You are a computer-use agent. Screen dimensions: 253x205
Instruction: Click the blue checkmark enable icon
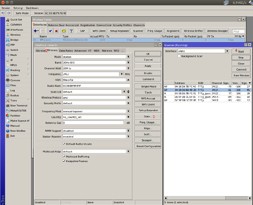(50, 31)
